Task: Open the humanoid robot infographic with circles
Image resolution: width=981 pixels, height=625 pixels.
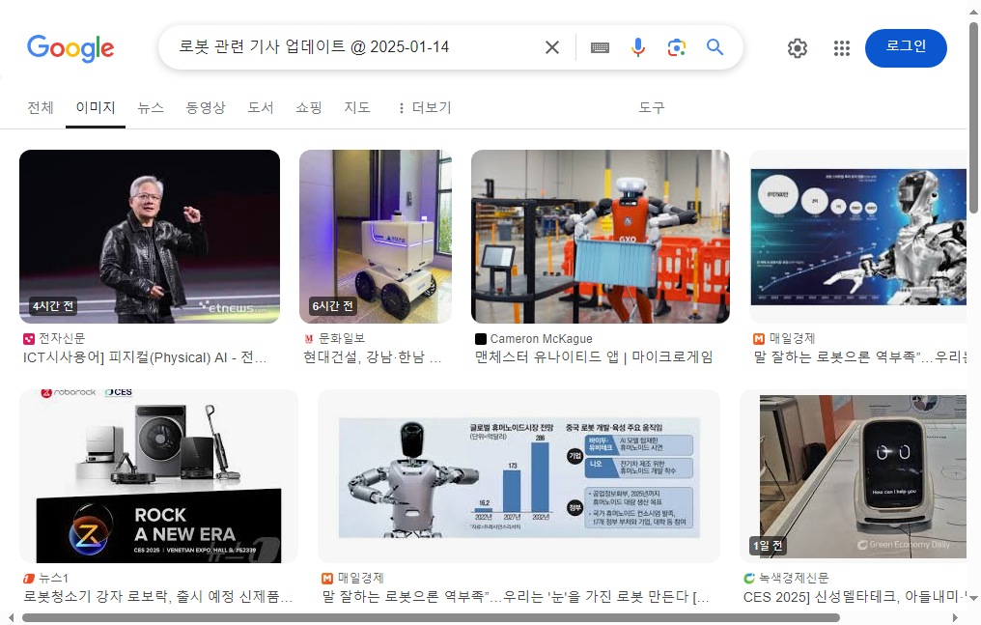Action: click(857, 237)
